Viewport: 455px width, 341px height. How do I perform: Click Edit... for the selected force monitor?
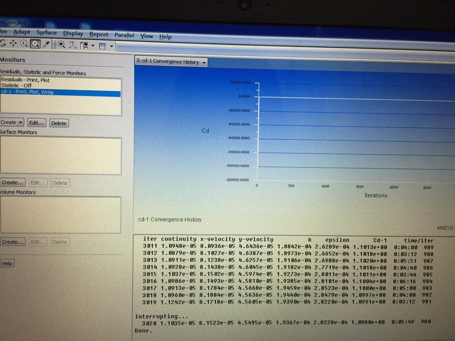(37, 123)
